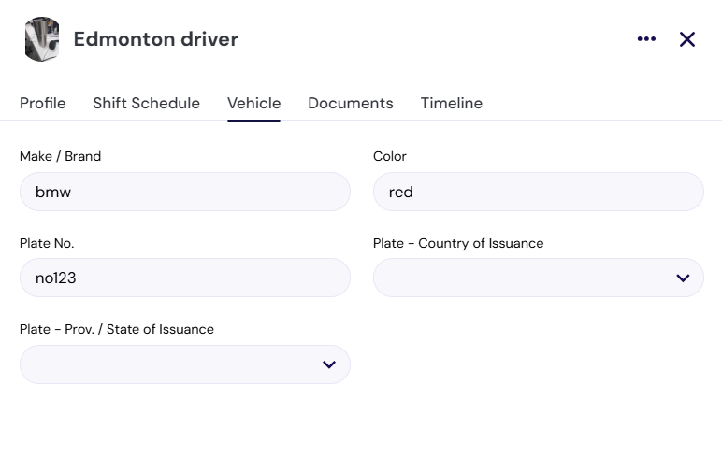Screen dimensions: 722x471
Task: Click the Color field containing red
Action: pos(539,192)
